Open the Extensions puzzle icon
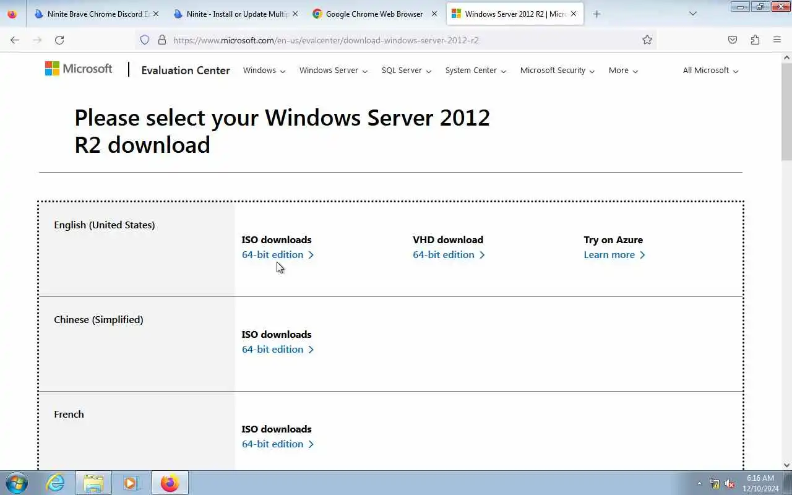 (x=755, y=40)
